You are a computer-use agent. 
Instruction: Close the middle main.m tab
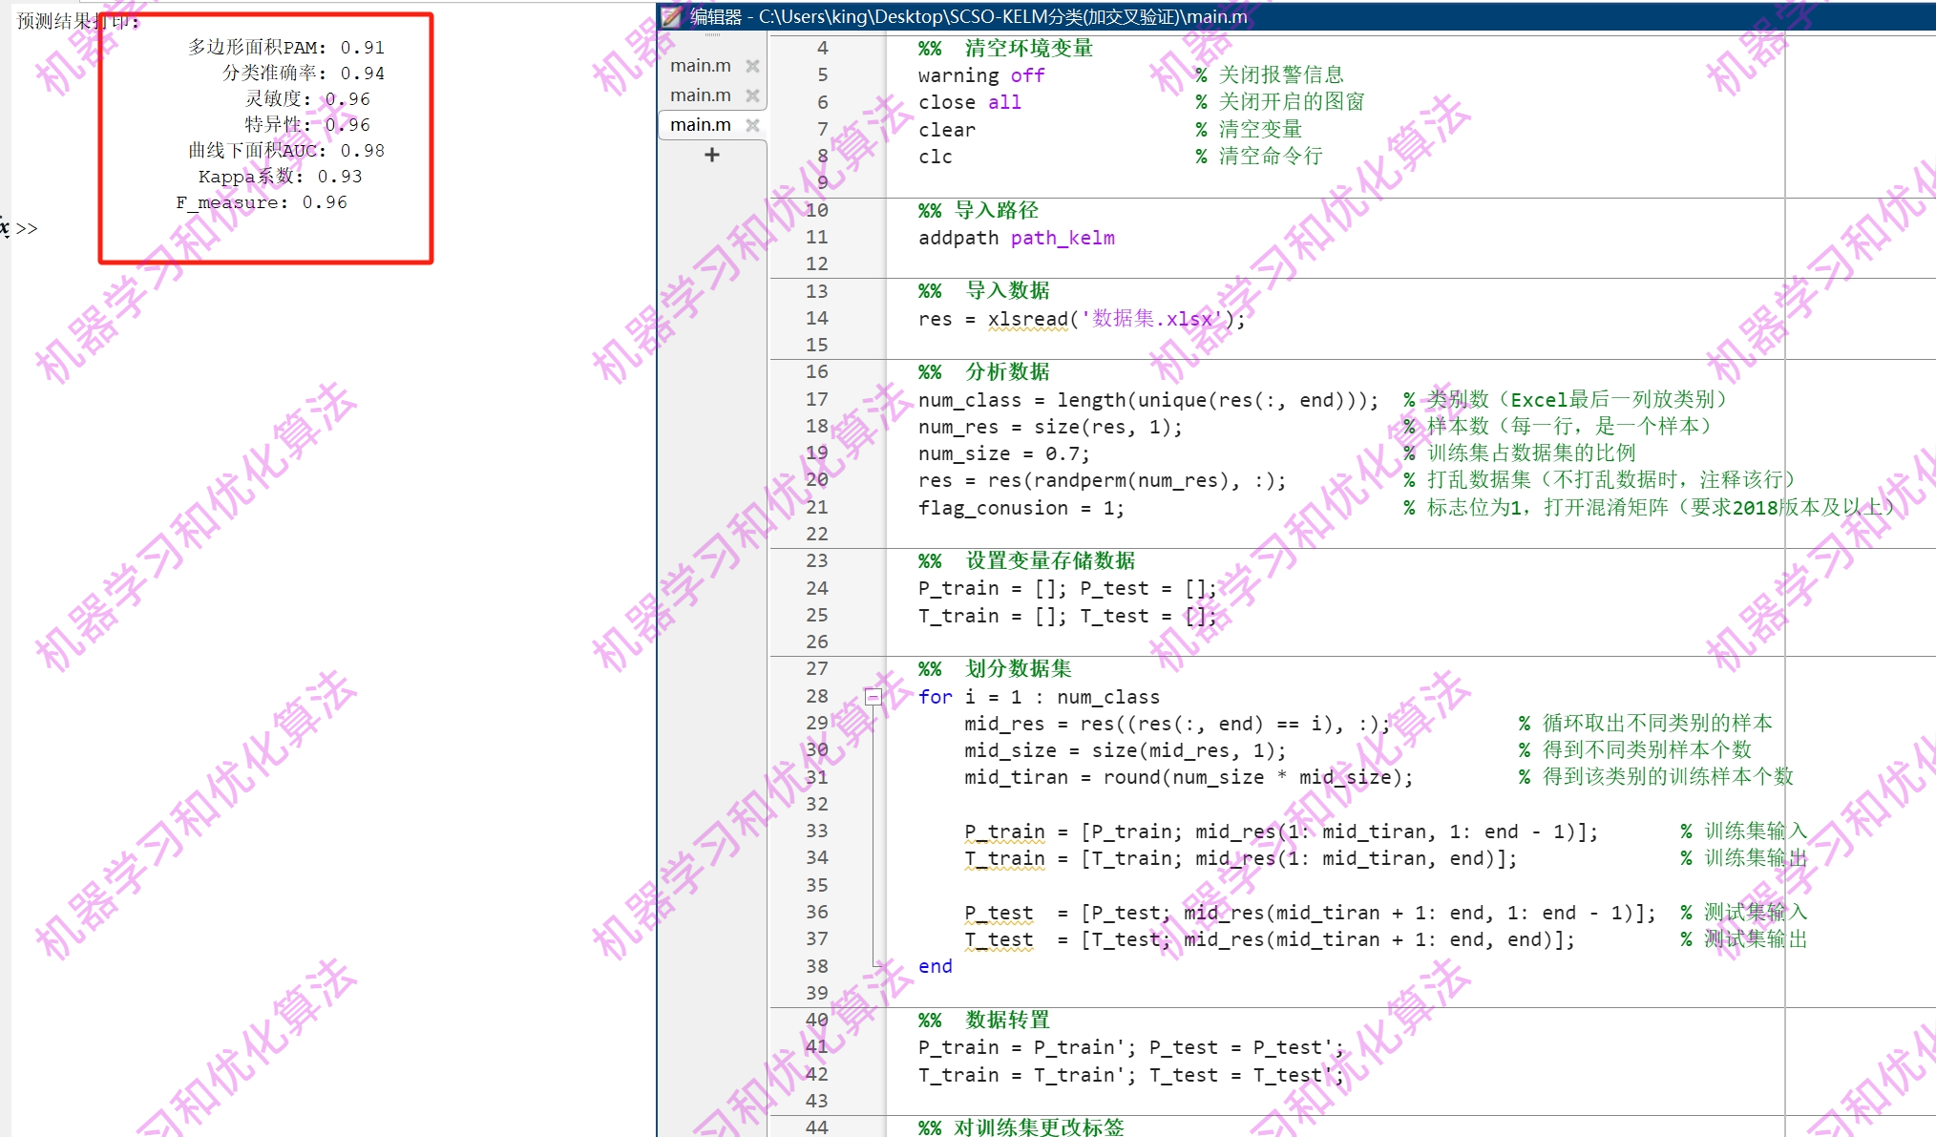pos(752,95)
